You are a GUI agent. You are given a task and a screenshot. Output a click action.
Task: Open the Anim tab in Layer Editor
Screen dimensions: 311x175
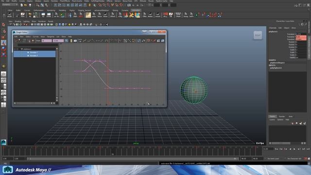point(291,117)
